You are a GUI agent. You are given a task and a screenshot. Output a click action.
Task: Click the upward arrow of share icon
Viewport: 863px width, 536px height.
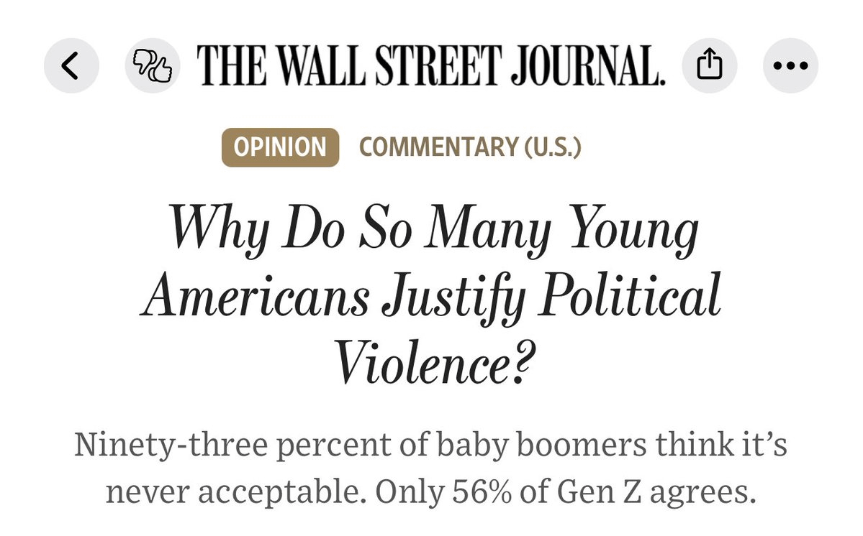[x=710, y=58]
